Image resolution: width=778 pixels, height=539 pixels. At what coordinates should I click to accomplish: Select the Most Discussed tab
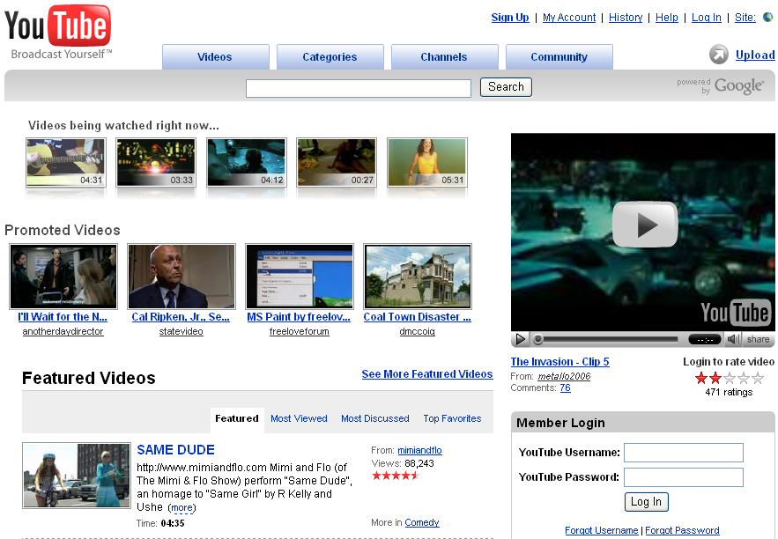point(375,418)
